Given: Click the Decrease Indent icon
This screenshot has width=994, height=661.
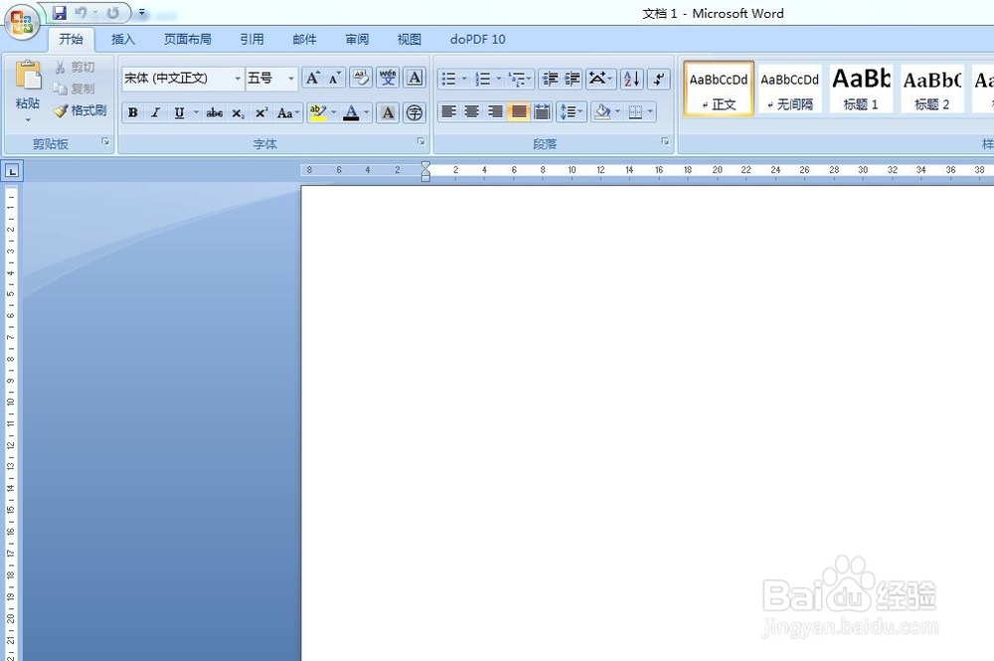Looking at the screenshot, I should [x=550, y=79].
